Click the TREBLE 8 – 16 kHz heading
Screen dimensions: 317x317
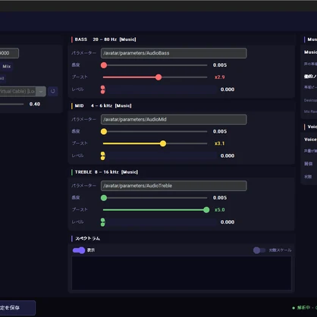coord(106,172)
